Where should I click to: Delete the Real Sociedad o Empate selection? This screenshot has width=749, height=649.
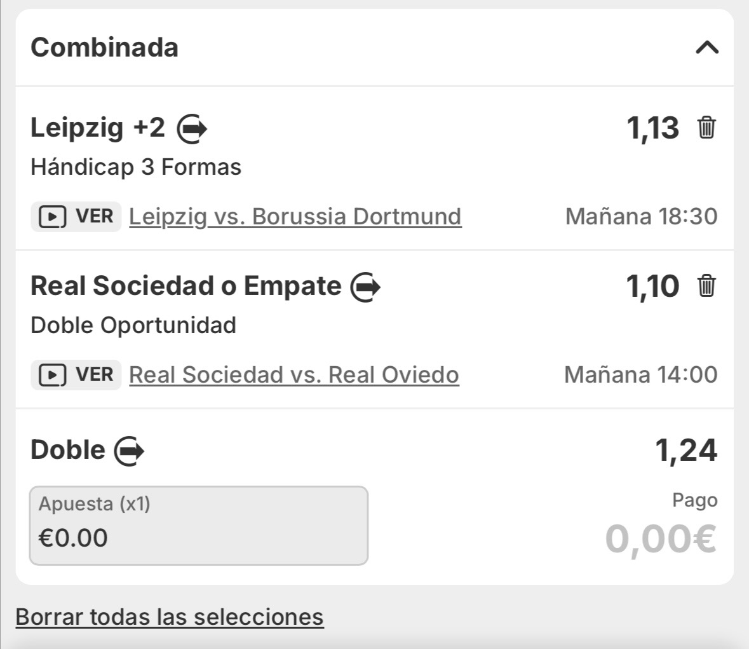pos(706,286)
